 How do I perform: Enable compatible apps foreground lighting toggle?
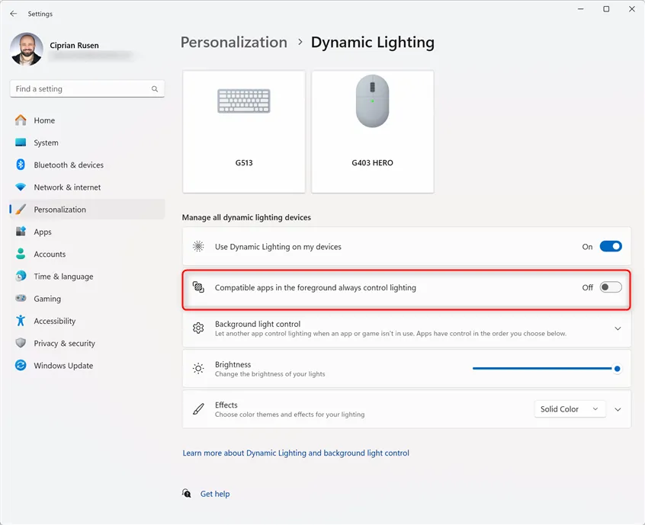pyautogui.click(x=611, y=287)
